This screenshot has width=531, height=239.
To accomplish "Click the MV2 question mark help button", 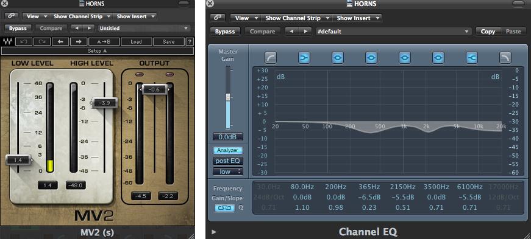I will pyautogui.click(x=190, y=41).
